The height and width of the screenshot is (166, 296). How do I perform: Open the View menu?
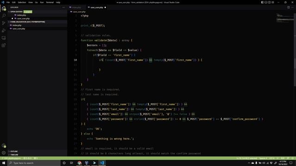(x=31, y=2)
